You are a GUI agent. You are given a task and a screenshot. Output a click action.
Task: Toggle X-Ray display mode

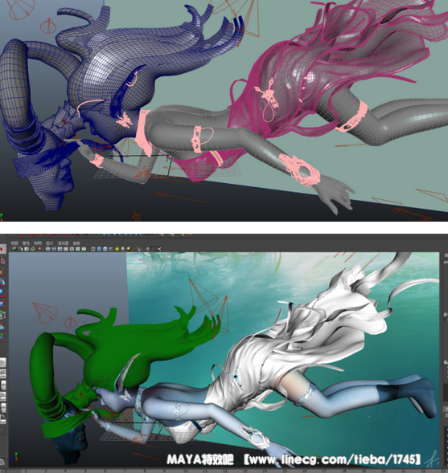pos(147,249)
